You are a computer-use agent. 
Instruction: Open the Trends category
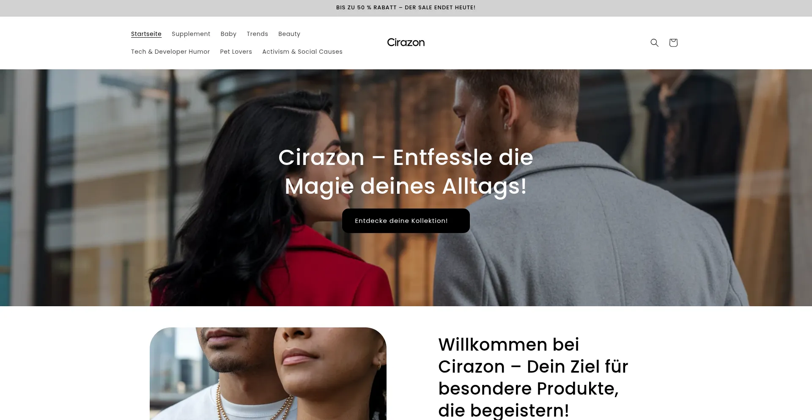(x=257, y=34)
